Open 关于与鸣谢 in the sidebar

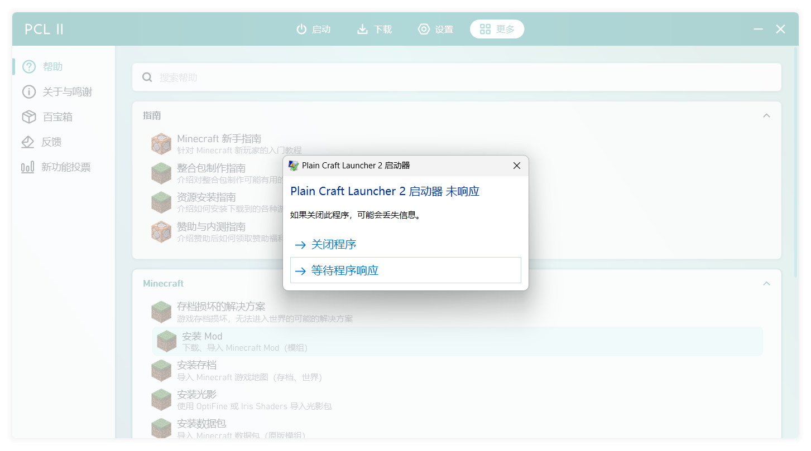coord(64,92)
